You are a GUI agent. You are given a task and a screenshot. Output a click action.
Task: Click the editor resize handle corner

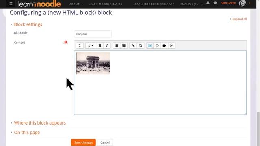click(245, 114)
